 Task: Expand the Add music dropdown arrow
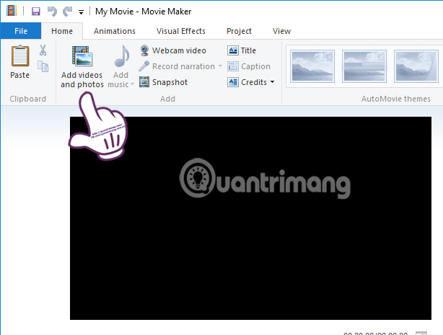(132, 84)
